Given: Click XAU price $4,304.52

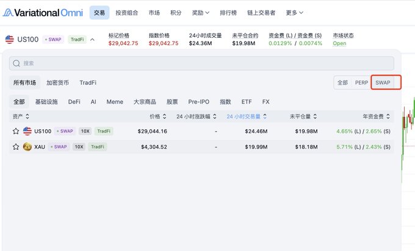Looking at the screenshot, I should click(154, 147).
